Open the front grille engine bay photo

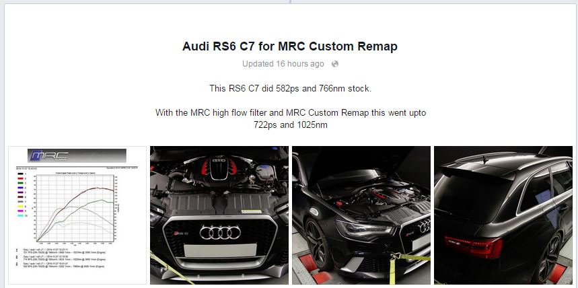click(219, 215)
